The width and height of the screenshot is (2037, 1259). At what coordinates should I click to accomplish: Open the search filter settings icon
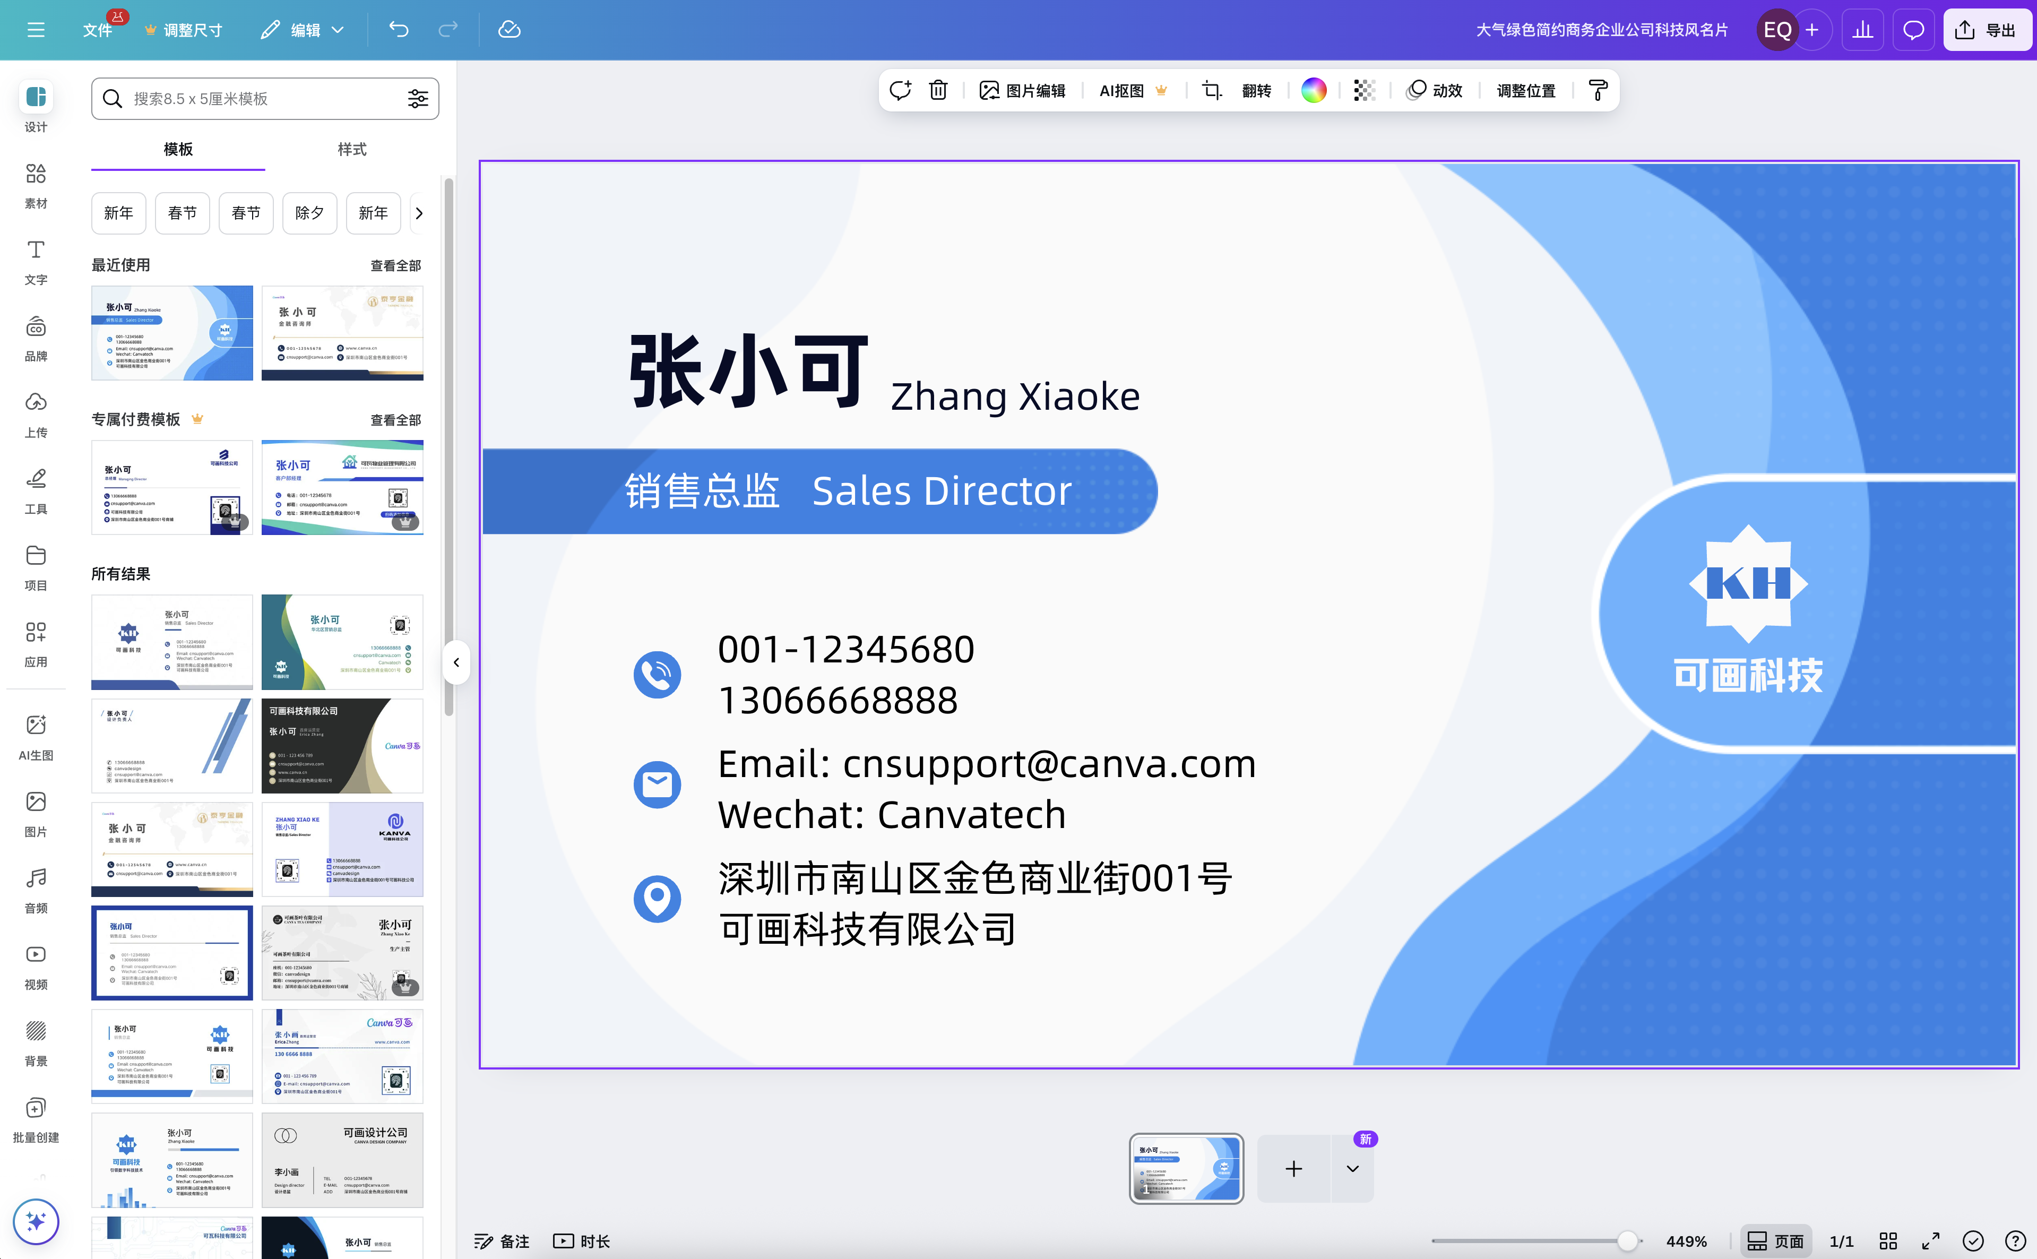[418, 98]
